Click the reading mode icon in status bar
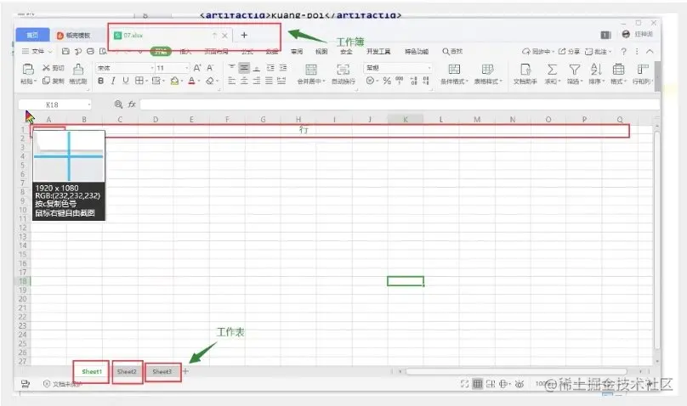Screen dimensions: 687x406 [503, 384]
